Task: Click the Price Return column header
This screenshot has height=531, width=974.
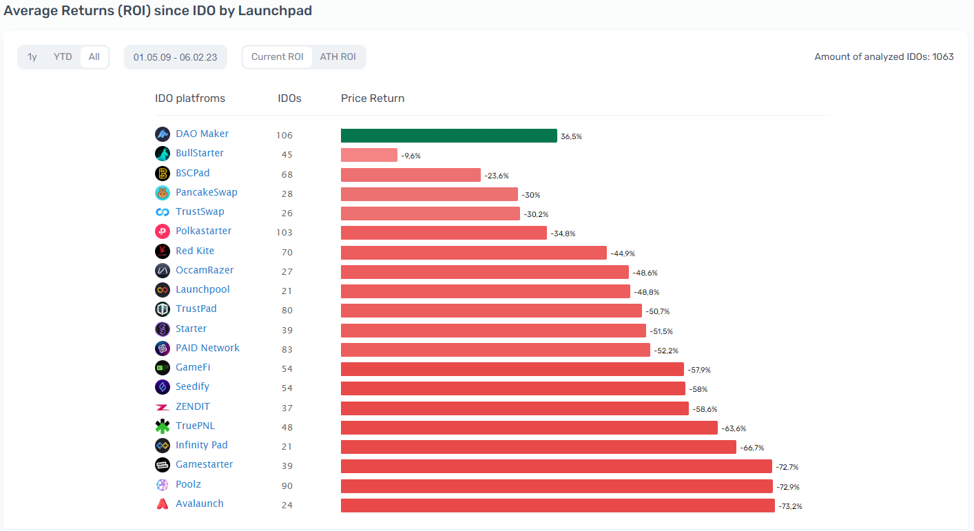Action: coord(373,98)
